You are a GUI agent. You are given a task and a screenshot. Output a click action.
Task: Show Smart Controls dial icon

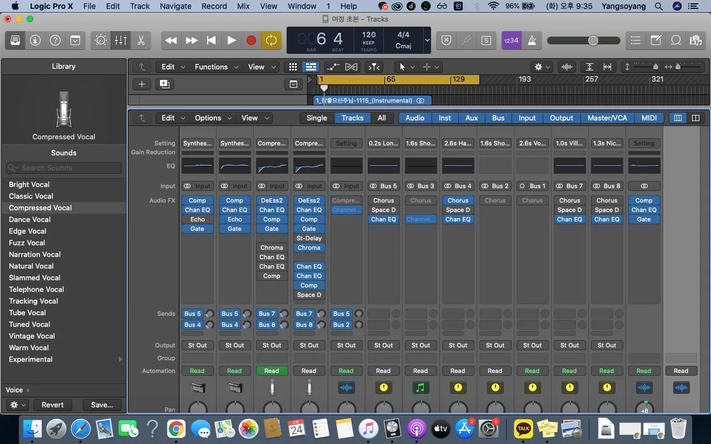tap(101, 41)
